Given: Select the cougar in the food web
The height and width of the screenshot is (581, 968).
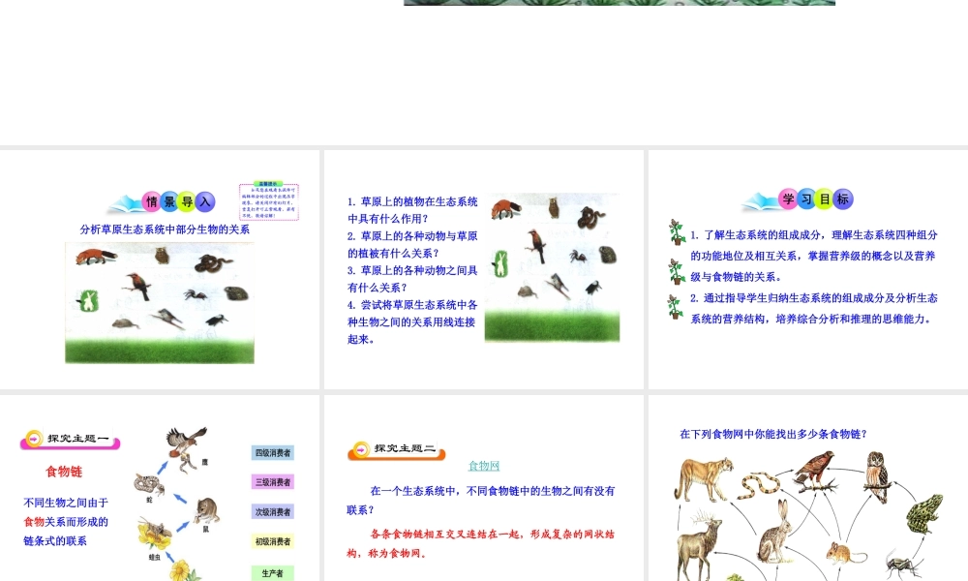Looking at the screenshot, I should click(x=703, y=478).
